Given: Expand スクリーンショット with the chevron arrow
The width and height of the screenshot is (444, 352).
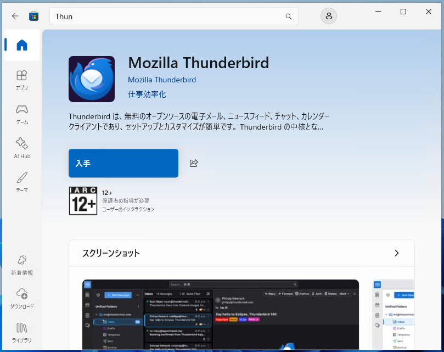Looking at the screenshot, I should pyautogui.click(x=396, y=253).
